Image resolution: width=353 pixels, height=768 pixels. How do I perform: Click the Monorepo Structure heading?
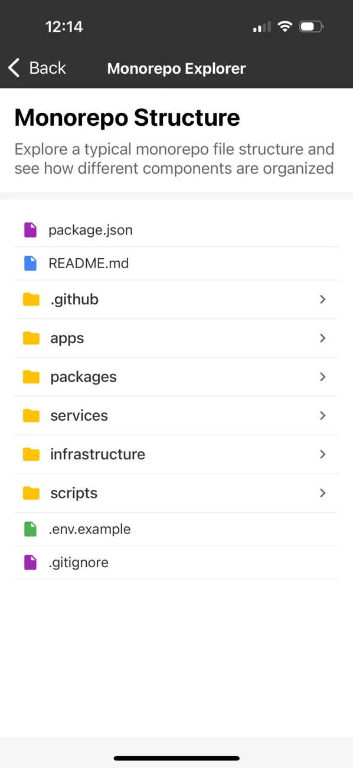click(x=126, y=118)
